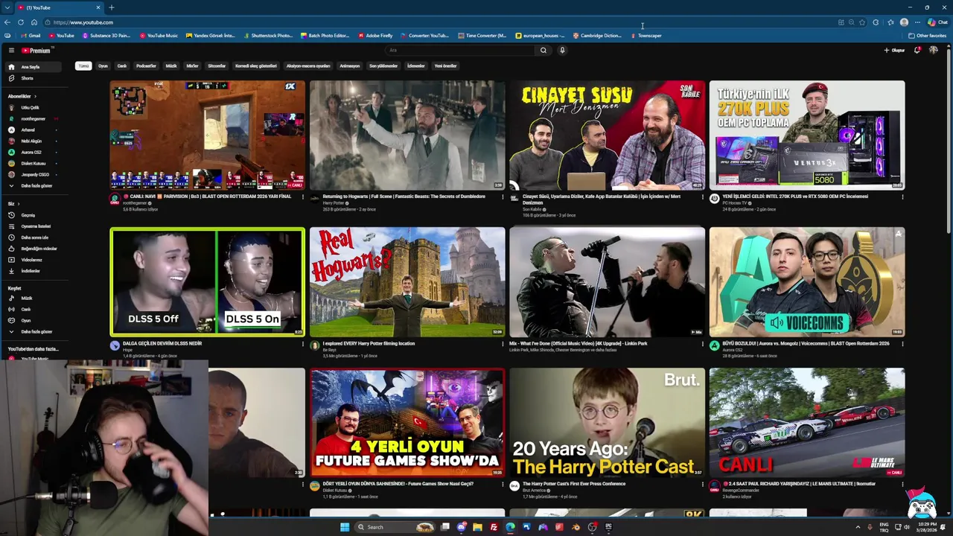The height and width of the screenshot is (536, 953).
Task: Open more options for Linkin Park mix
Action: pyautogui.click(x=702, y=344)
